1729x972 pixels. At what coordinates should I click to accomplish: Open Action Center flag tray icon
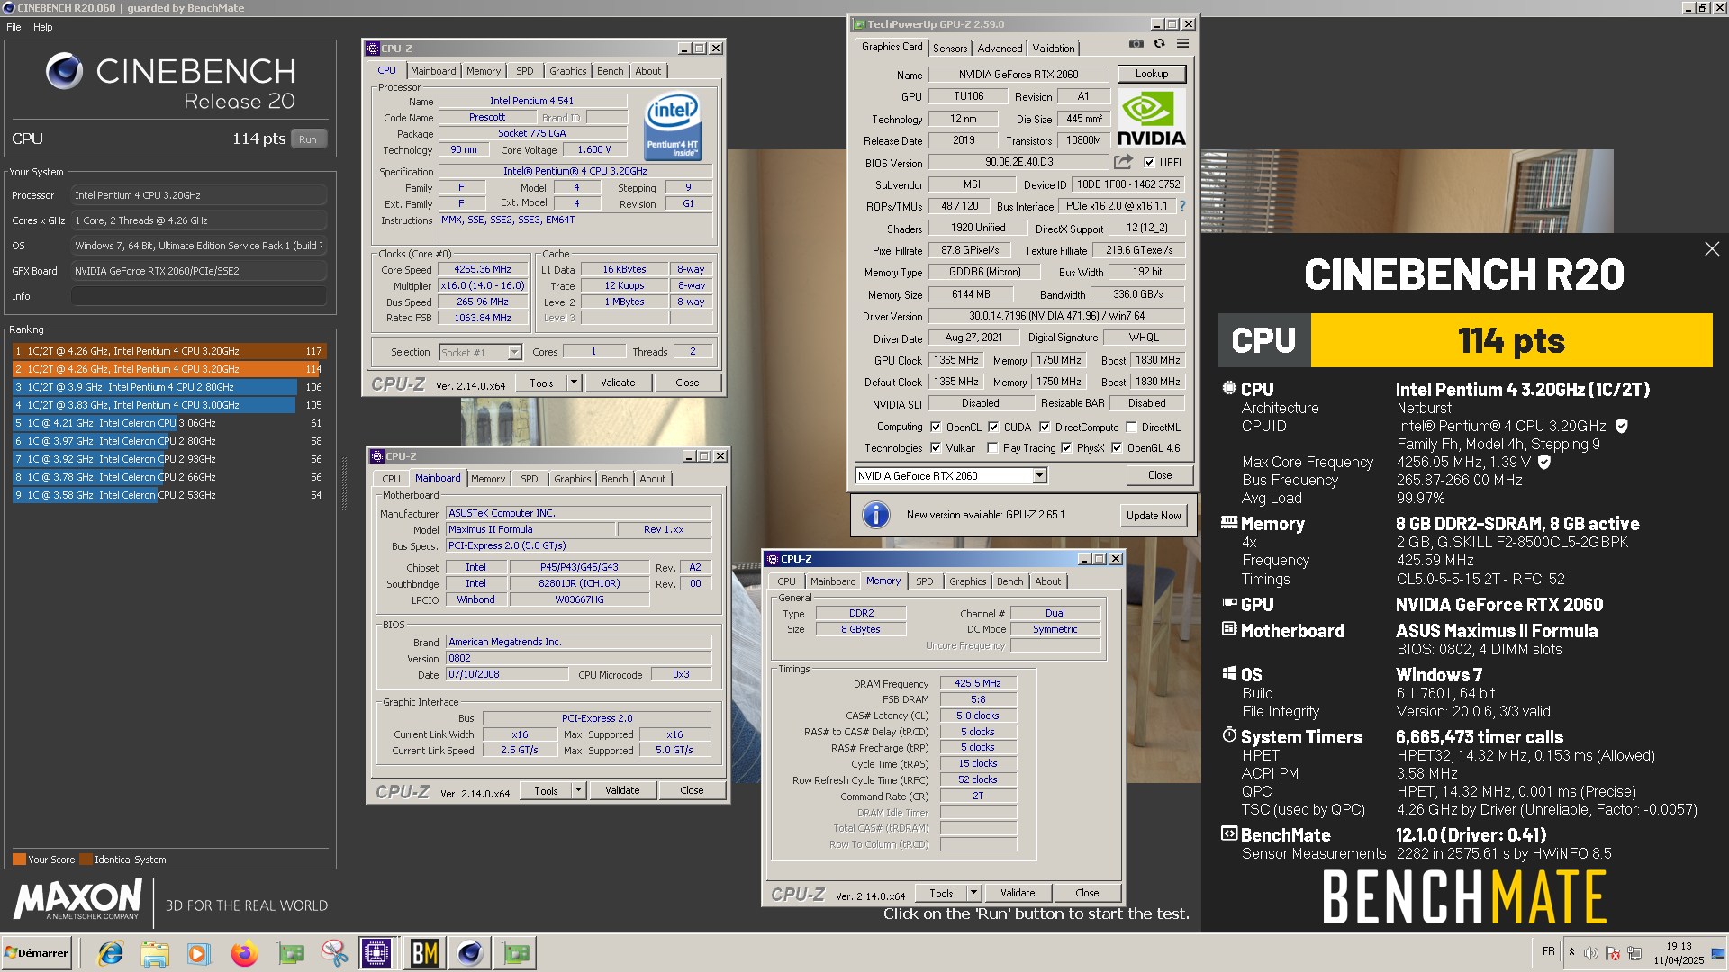(x=1613, y=953)
